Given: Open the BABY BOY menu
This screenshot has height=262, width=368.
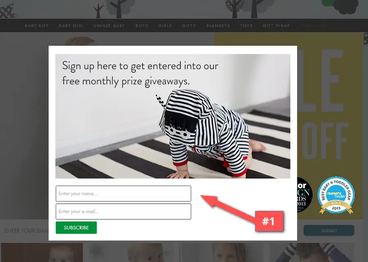Looking at the screenshot, I should point(37,26).
